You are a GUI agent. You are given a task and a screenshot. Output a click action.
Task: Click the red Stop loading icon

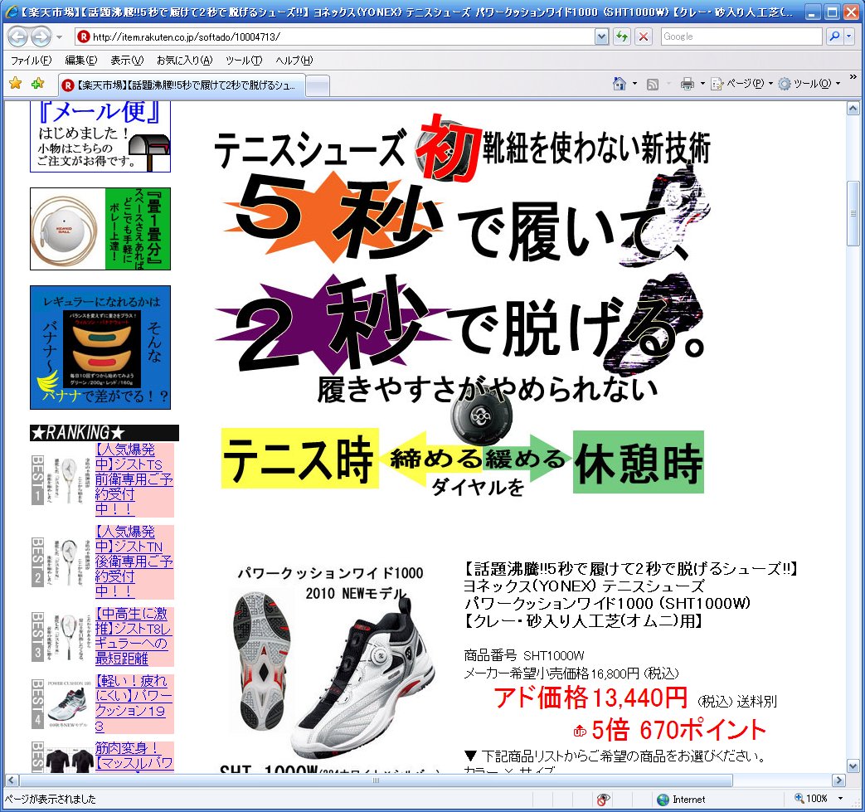click(x=644, y=37)
